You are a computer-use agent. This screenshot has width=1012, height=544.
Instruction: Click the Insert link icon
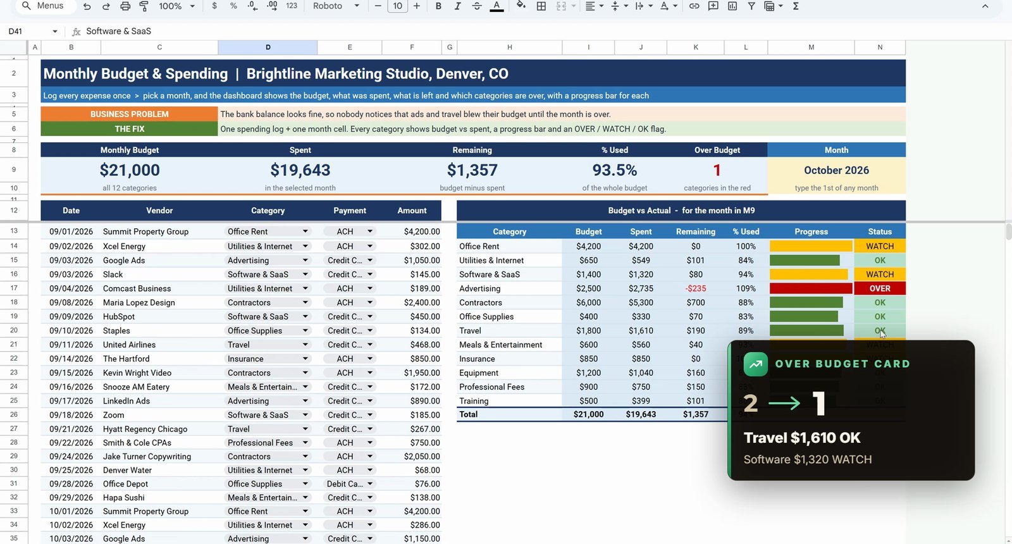click(694, 6)
